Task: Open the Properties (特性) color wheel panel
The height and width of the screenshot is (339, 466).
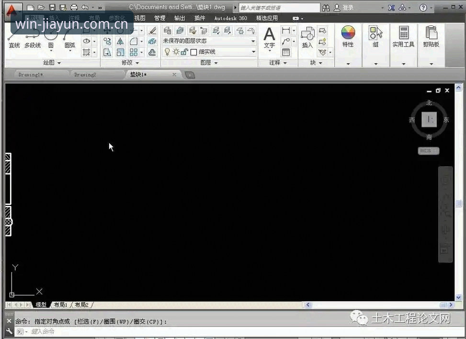Action: pyautogui.click(x=348, y=33)
